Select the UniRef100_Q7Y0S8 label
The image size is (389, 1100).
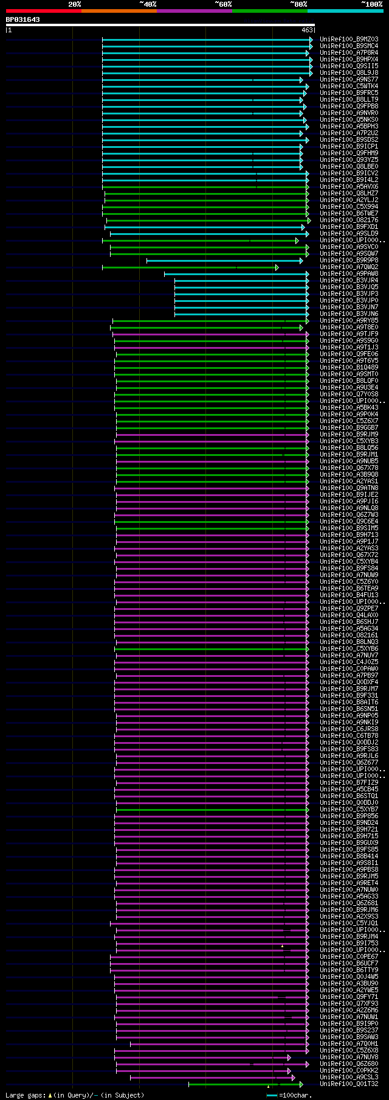[349, 394]
